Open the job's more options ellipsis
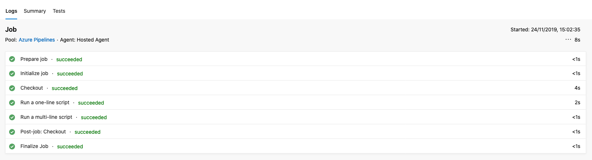 tap(568, 39)
